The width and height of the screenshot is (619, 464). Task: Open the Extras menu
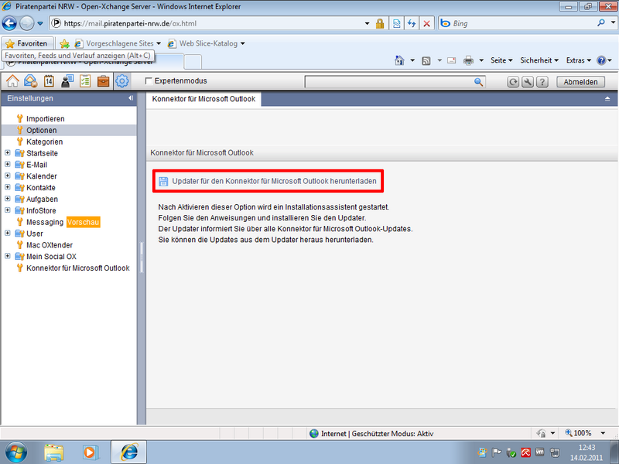tap(578, 60)
